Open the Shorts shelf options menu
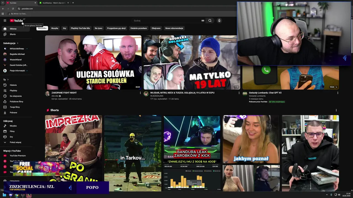Image resolution: width=353 pixels, height=198 pixels. click(336, 110)
